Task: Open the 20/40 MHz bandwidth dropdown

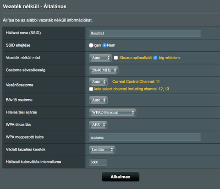Action: point(104,70)
